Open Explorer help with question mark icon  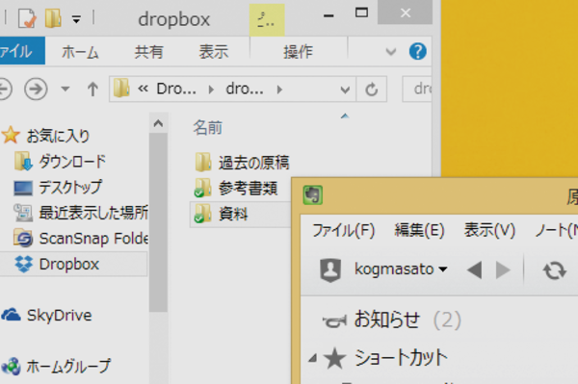coord(418,51)
